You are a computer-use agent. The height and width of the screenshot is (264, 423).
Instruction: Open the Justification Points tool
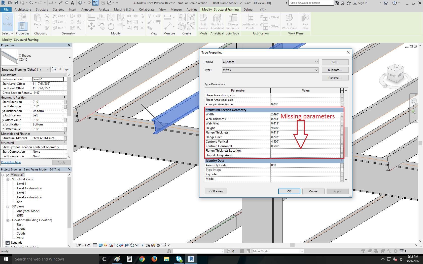pos(250,22)
